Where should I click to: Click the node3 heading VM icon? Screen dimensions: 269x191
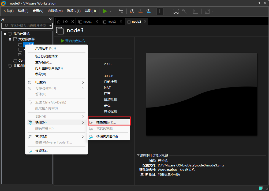(60, 31)
